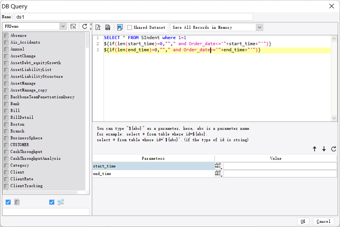Click the table list horizontal scrollbar
This screenshot has width=340, height=227.
pos(41,192)
